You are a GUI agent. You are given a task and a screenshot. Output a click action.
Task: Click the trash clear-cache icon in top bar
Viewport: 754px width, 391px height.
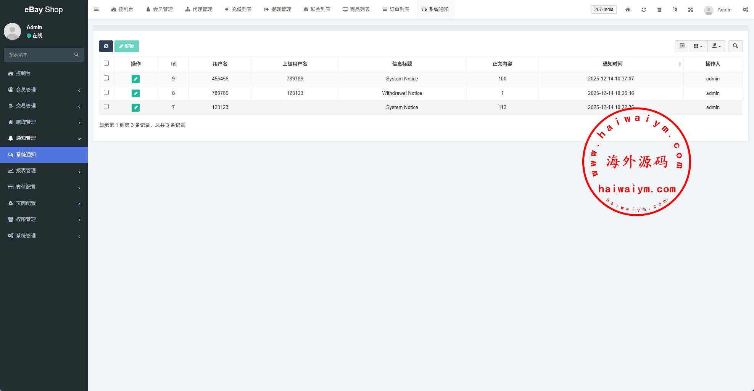point(659,10)
